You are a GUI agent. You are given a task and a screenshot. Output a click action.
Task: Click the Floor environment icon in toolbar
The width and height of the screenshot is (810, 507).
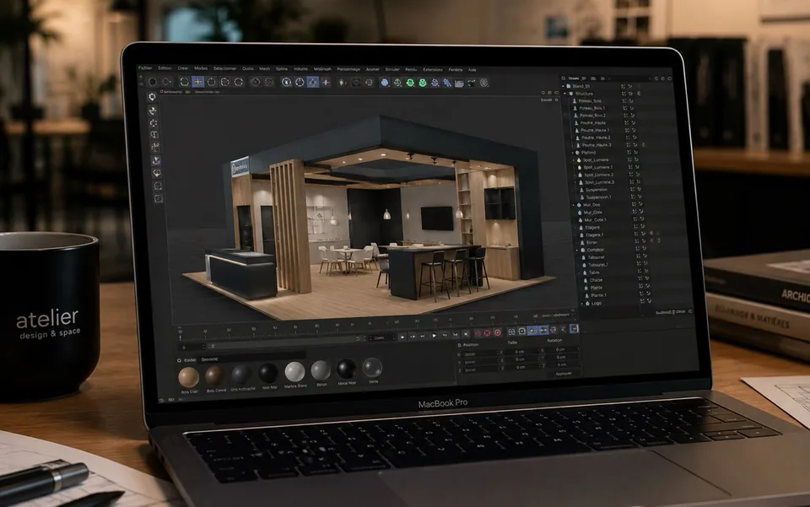[459, 84]
